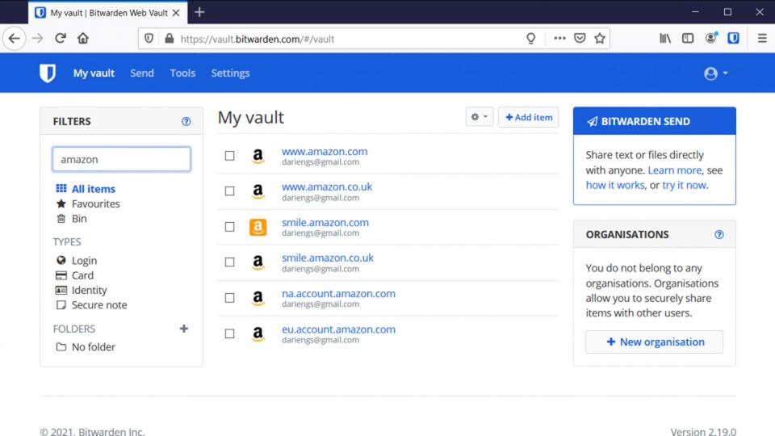Click the vault search field containing amazon
Screen dimensions: 775x436
(x=122, y=159)
